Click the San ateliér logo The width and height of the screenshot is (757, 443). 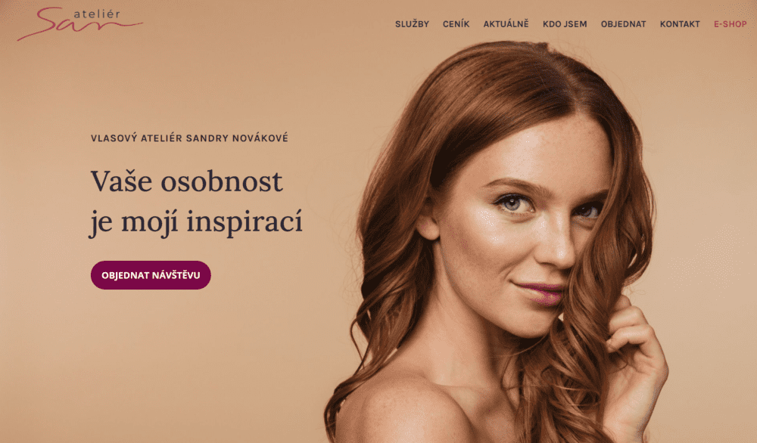(x=80, y=23)
